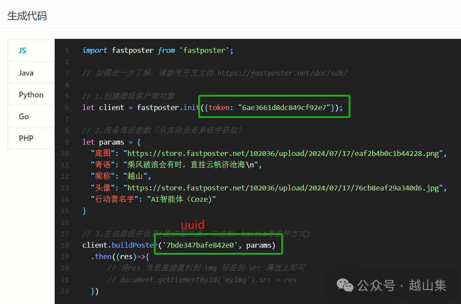This screenshot has height=304, width=461.
Task: Click the 乘风破浪会有时 string value
Action: point(191,165)
